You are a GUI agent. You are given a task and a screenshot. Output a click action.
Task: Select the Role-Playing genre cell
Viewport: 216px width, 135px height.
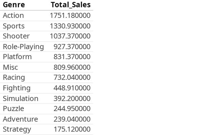[x=23, y=47]
